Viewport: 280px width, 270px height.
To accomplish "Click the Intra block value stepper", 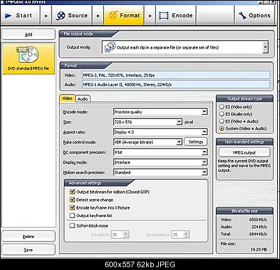I will [x=126, y=235].
